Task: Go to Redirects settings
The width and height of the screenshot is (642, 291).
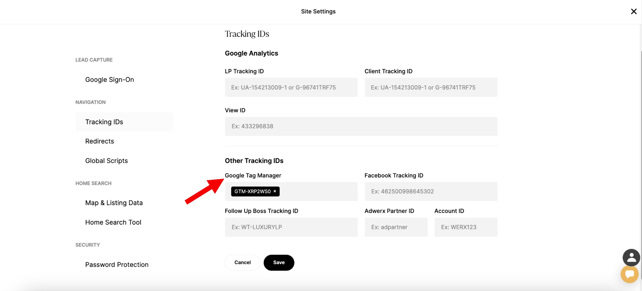Action: click(x=99, y=141)
